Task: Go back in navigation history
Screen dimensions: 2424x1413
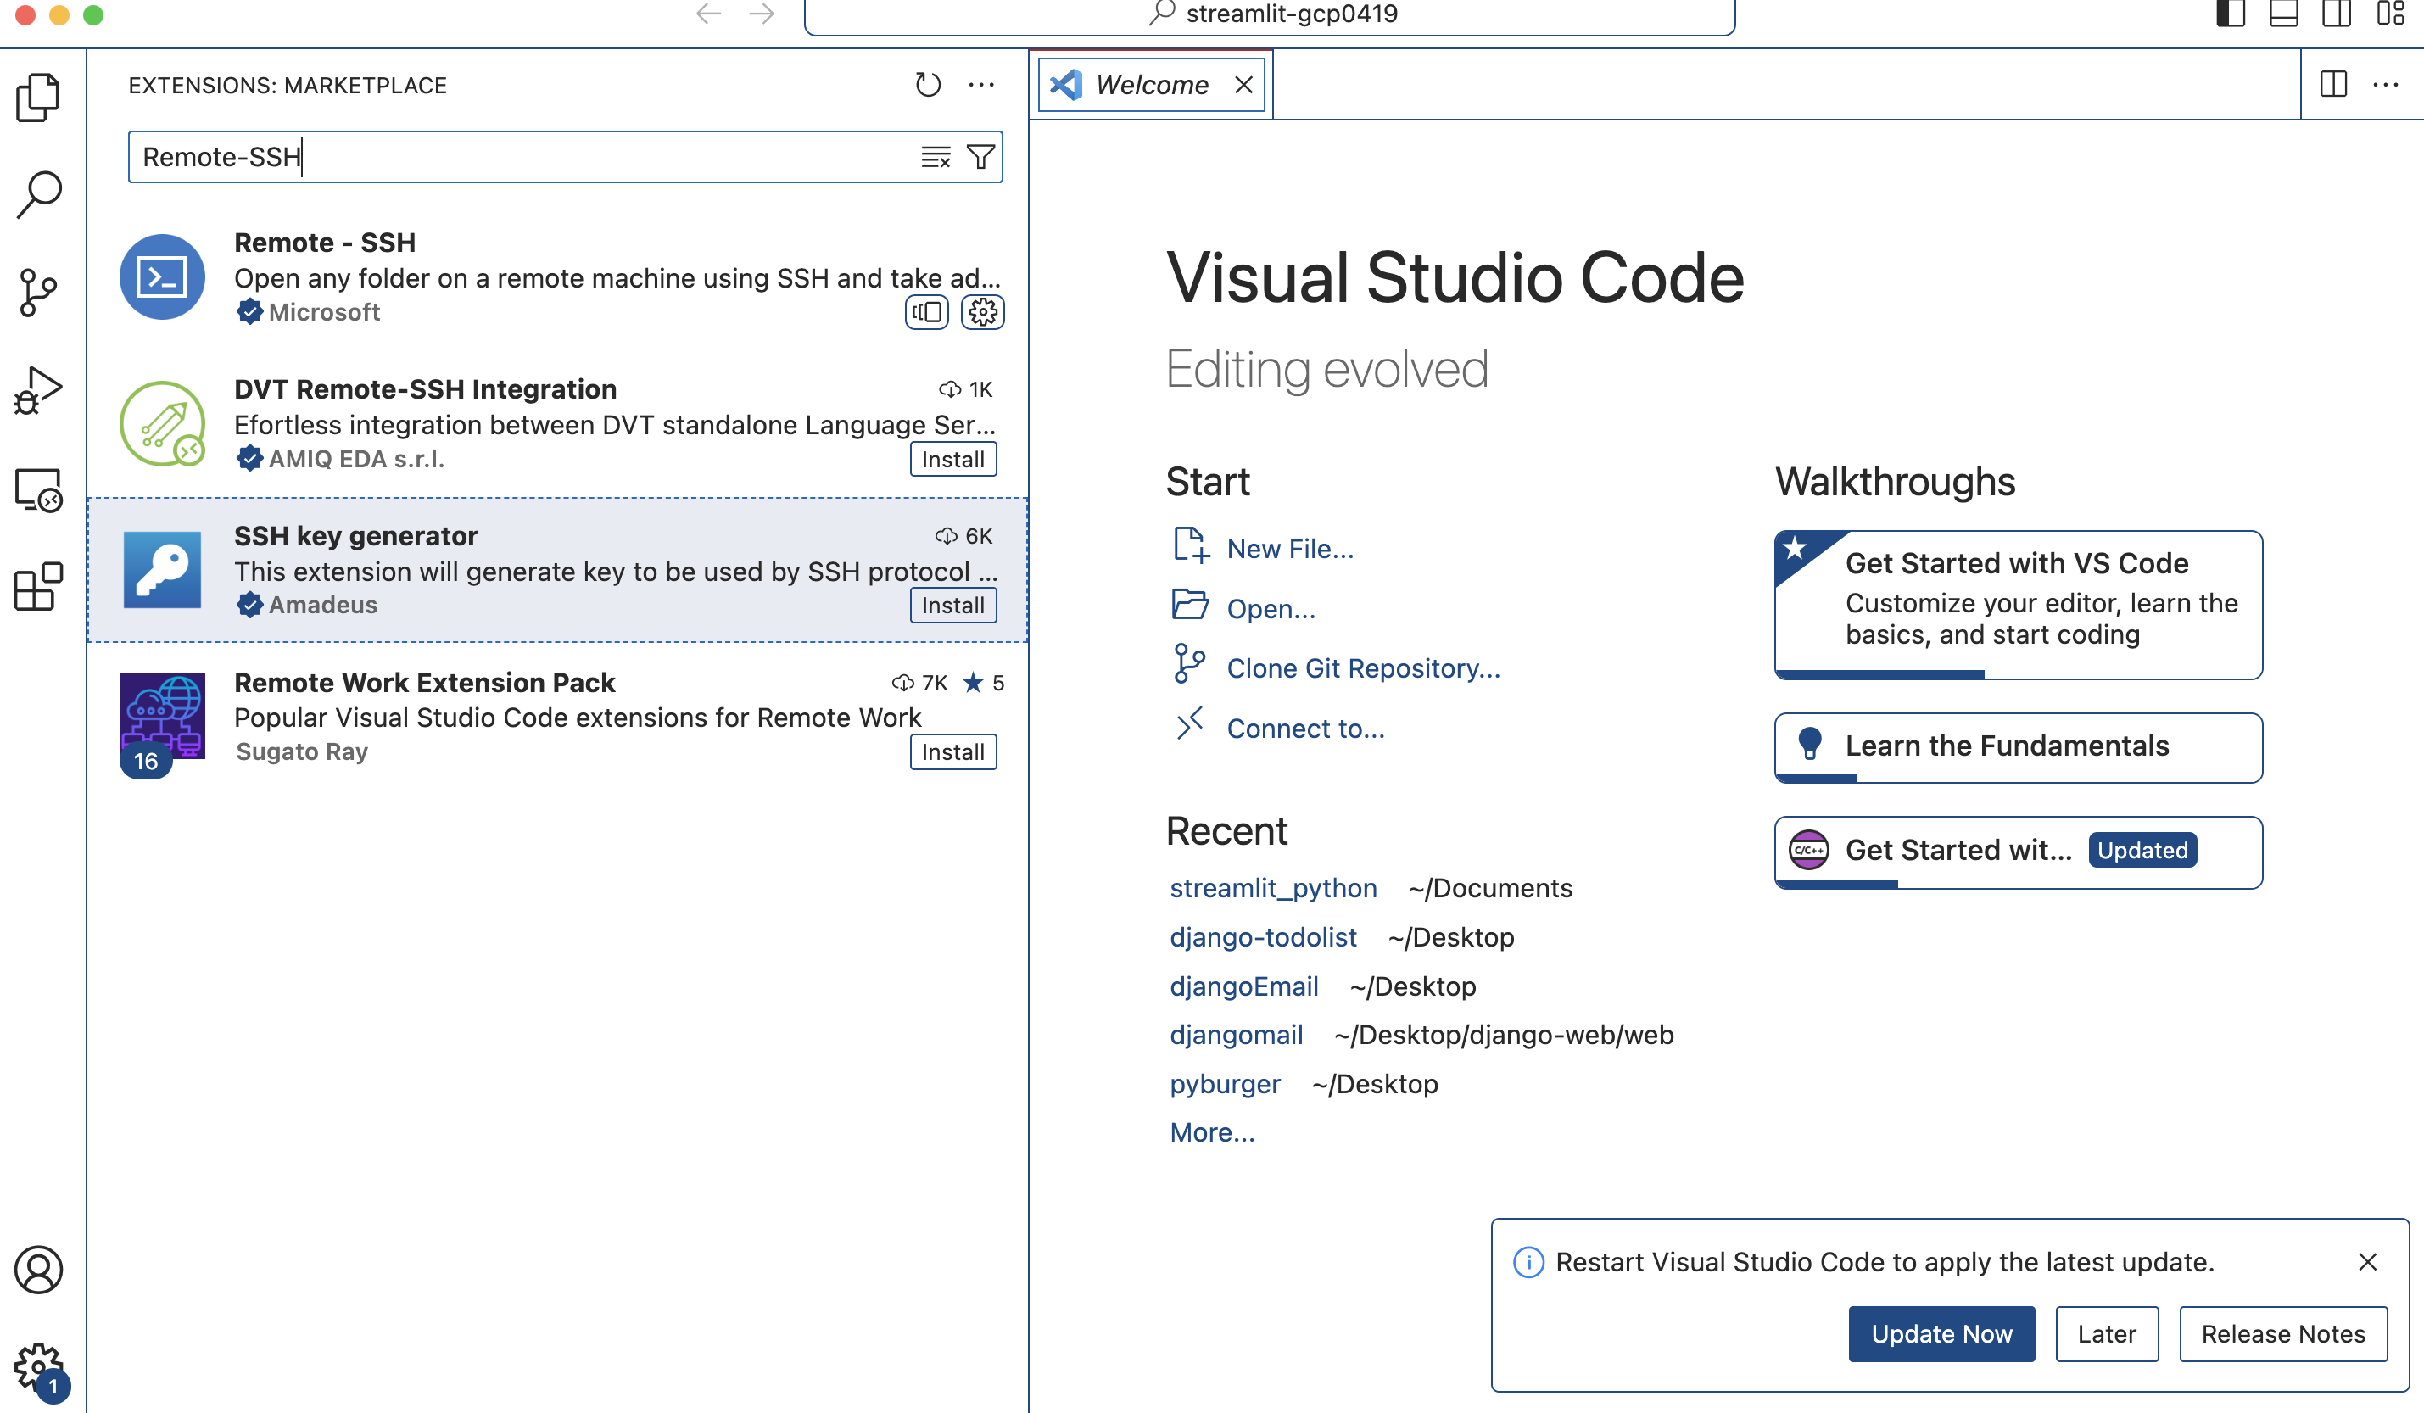Action: pyautogui.click(x=709, y=14)
